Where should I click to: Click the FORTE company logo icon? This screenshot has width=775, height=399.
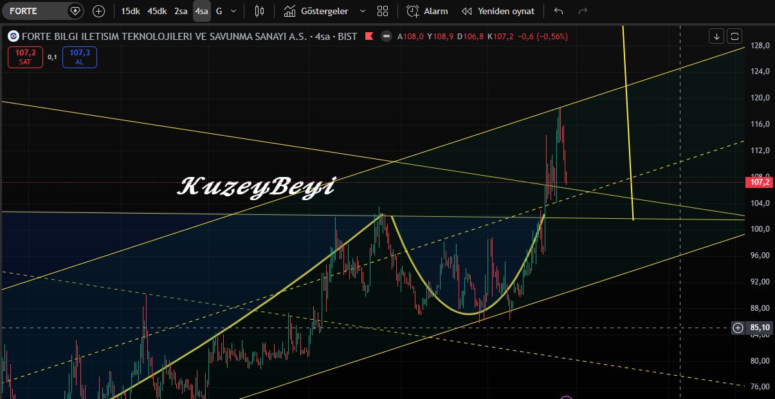click(14, 37)
